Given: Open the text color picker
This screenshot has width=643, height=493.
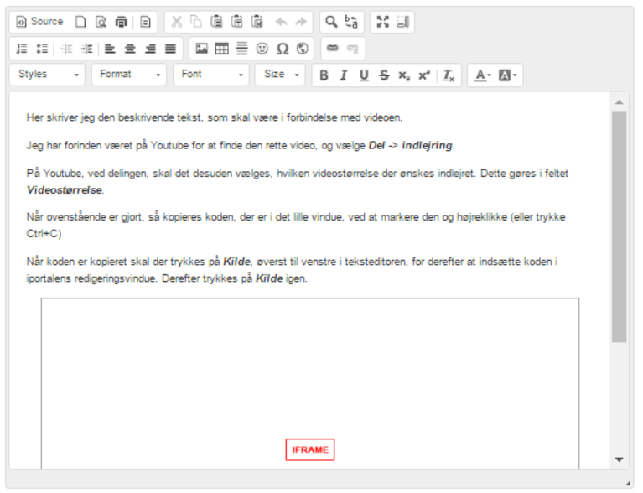Looking at the screenshot, I should (483, 75).
